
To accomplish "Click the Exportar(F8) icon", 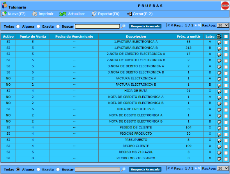I will pyautogui.click(x=94, y=14).
